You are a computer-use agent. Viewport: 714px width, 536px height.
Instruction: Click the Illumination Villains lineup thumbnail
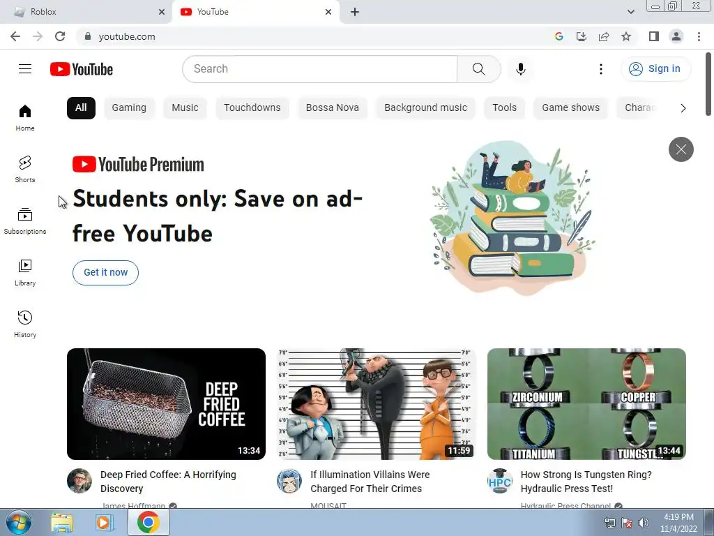click(376, 404)
